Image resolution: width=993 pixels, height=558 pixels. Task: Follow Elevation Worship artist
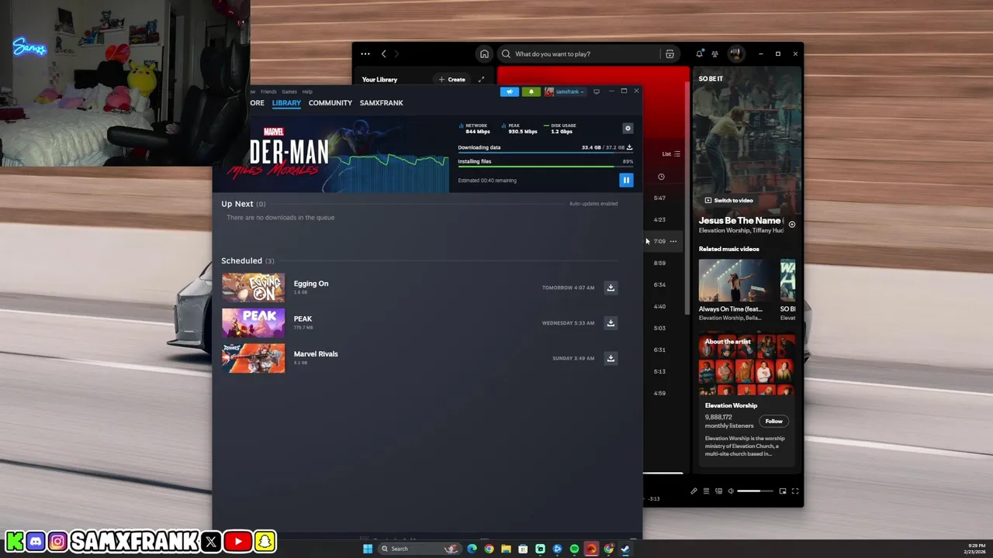coord(773,422)
